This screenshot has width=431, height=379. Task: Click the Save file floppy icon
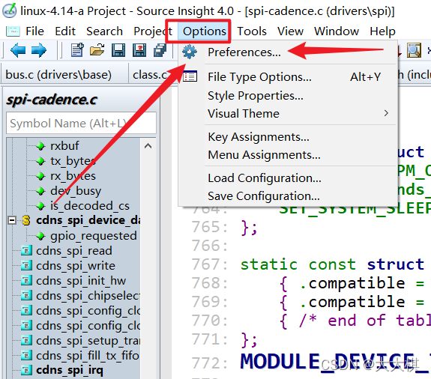pos(118,50)
